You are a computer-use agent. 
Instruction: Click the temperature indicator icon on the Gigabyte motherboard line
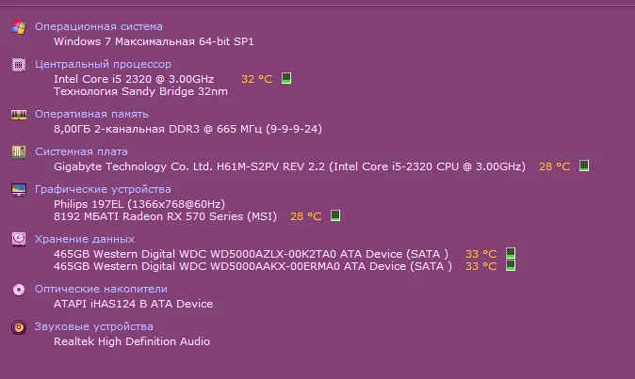pyautogui.click(x=584, y=166)
